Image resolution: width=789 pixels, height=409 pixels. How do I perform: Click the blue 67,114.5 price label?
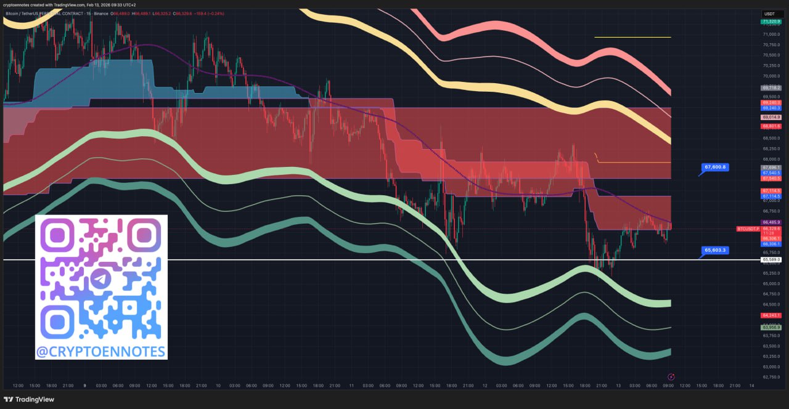(x=772, y=196)
